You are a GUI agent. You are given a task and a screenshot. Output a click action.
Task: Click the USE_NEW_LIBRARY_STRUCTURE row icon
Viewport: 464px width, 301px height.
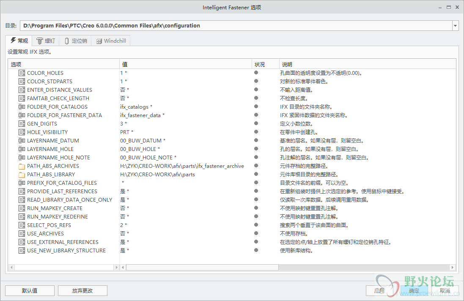(22, 250)
